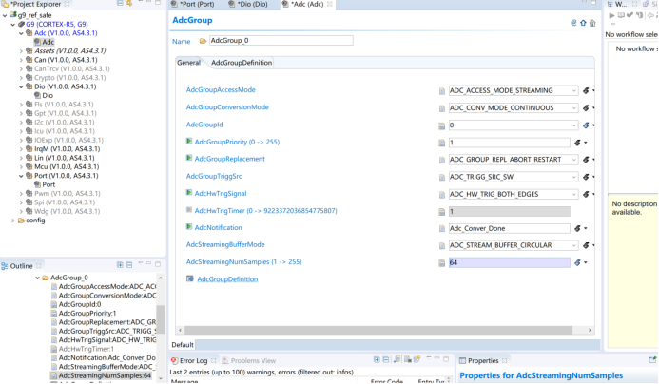
Task: Click the AdcGroupTriggSrc parameter label
Action: pyautogui.click(x=214, y=176)
